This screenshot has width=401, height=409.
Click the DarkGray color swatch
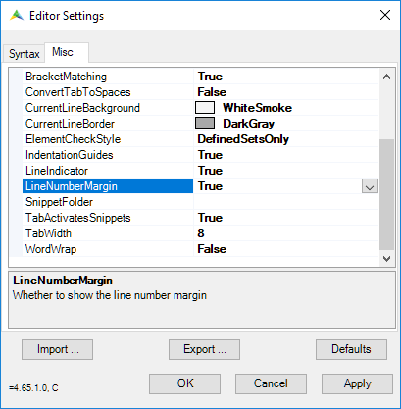205,124
